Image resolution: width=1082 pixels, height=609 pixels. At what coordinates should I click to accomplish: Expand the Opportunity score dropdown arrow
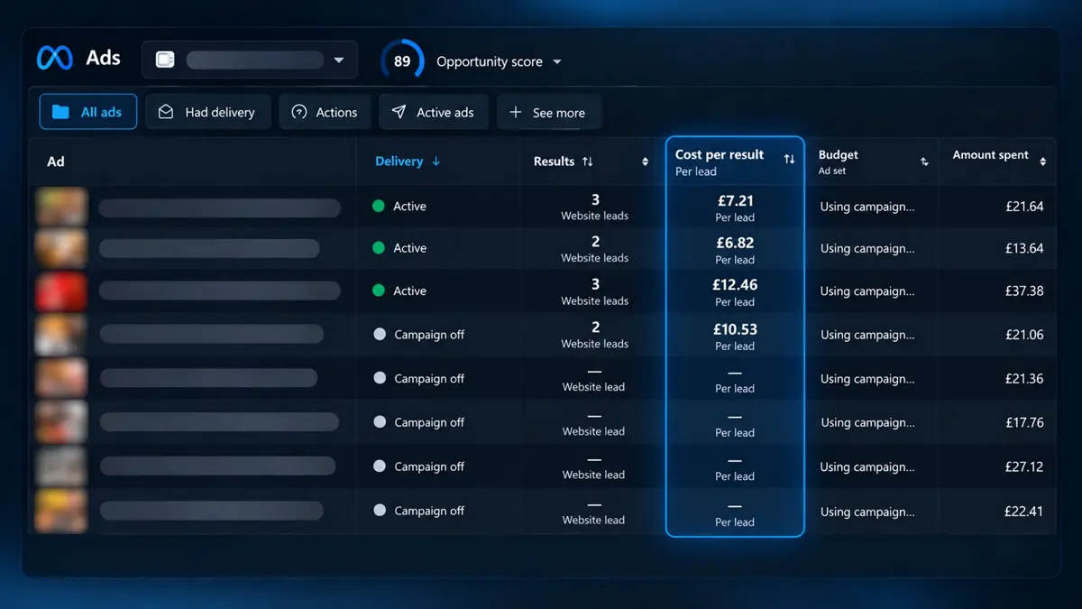[556, 62]
